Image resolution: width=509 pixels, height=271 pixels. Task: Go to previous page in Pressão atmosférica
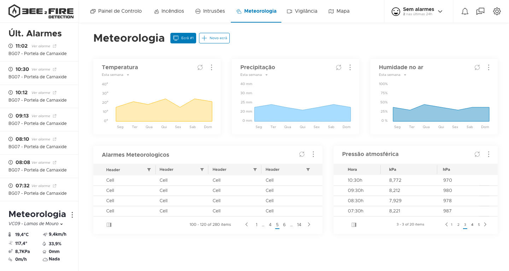coord(446,224)
